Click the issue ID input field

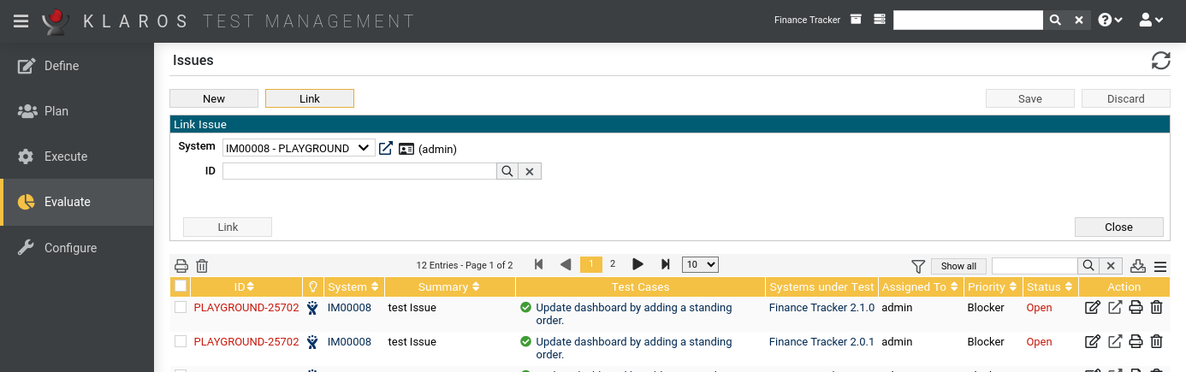(x=359, y=171)
